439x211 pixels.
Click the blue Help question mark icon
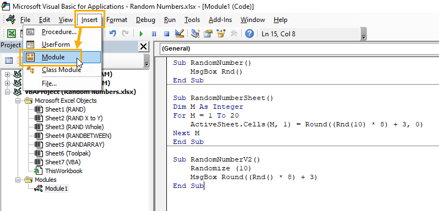tap(249, 34)
